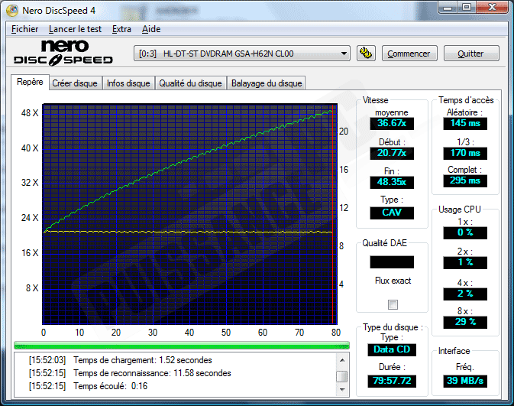Switch to the Qualité du disque tab
514x406 pixels.
[190, 83]
